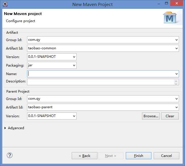Go to previous page with Back button
This screenshot has height=166, width=185.
pyautogui.click(x=85, y=156)
